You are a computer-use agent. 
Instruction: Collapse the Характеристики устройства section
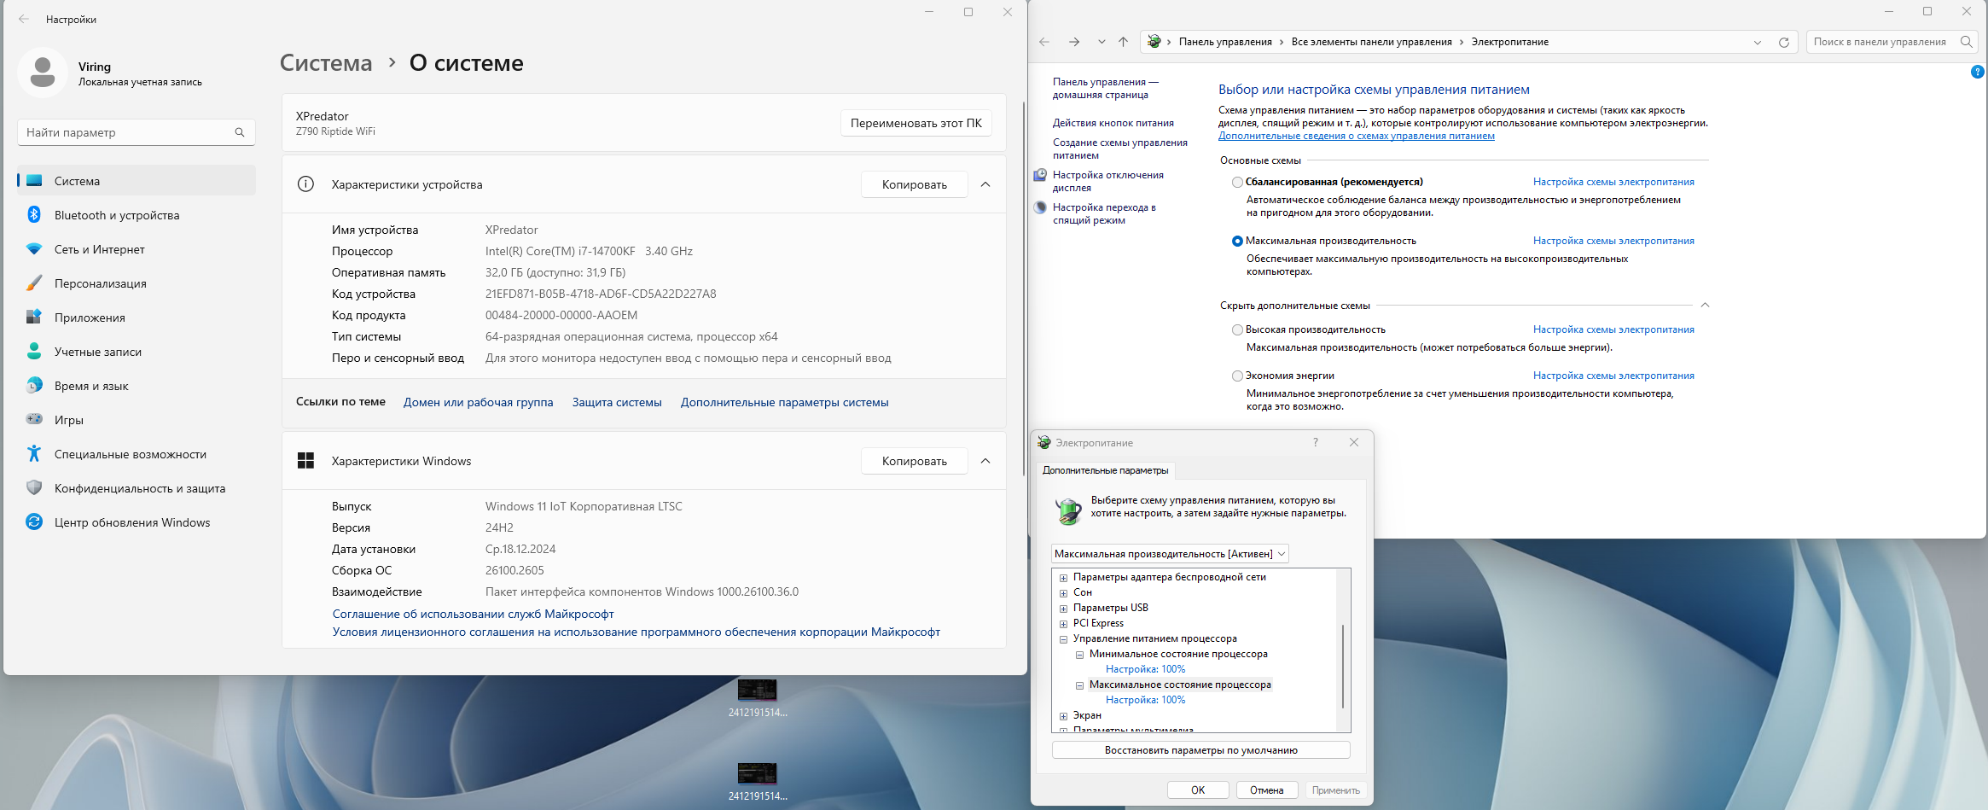(985, 184)
